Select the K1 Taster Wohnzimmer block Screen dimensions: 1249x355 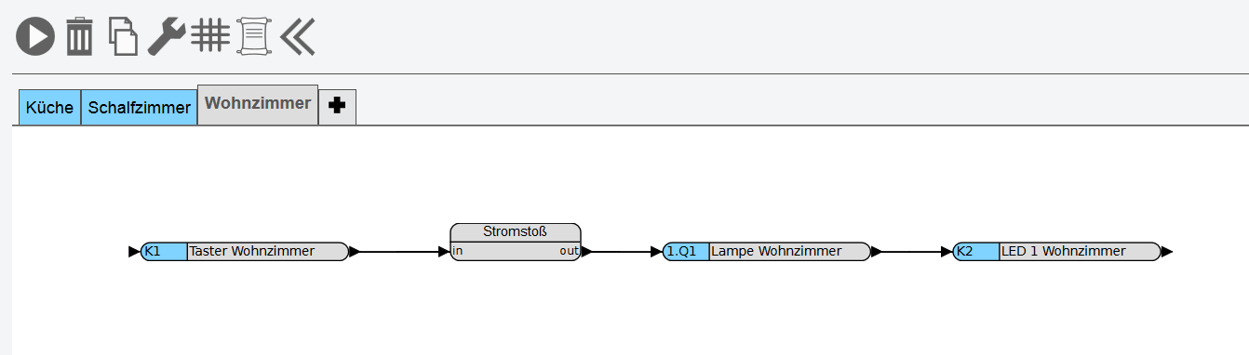[245, 251]
